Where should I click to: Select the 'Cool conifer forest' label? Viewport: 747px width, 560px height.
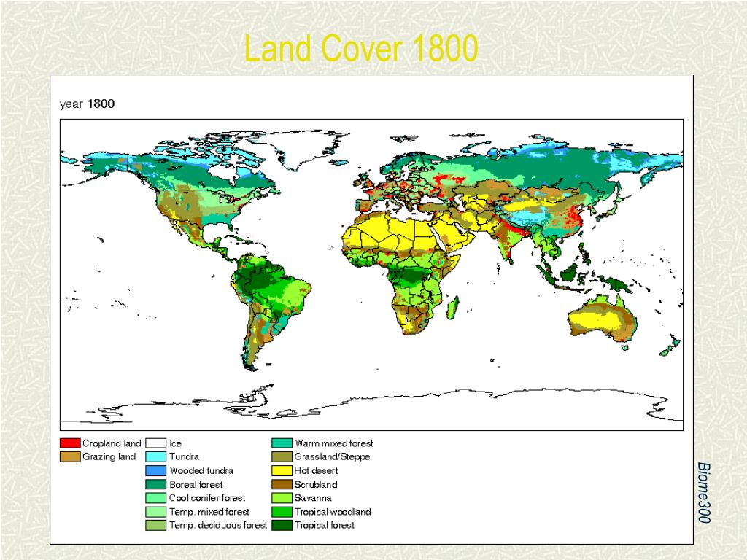point(207,497)
